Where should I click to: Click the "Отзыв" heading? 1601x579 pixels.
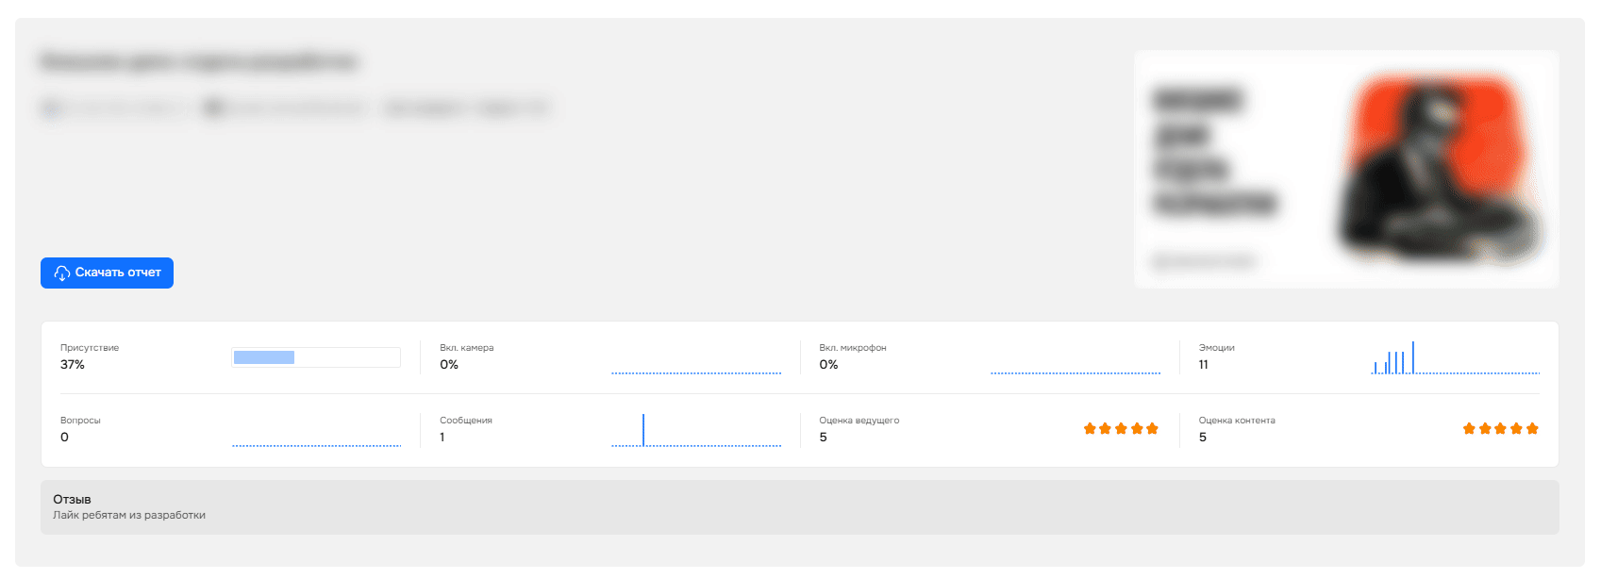click(72, 500)
